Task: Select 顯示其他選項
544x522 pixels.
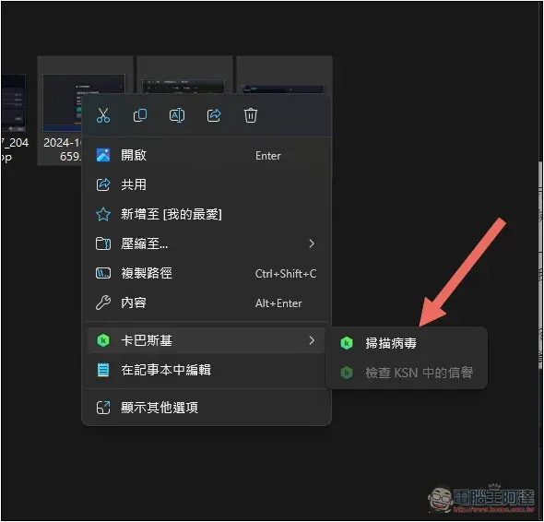Action: coord(207,408)
